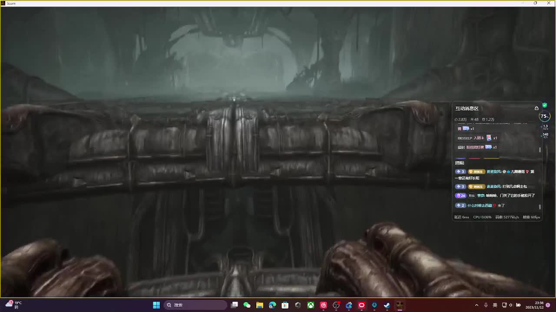Click the bitrate readout 5277kb/s
Viewport: 556px width, 312px height.
click(507, 217)
